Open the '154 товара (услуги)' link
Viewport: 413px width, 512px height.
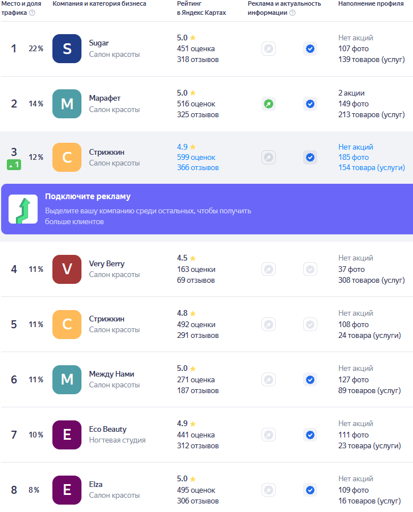(x=371, y=167)
